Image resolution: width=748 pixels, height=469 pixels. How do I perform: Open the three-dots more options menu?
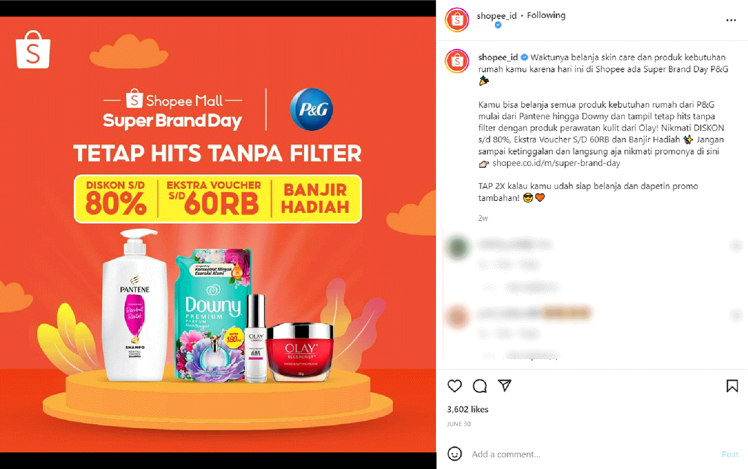[731, 20]
